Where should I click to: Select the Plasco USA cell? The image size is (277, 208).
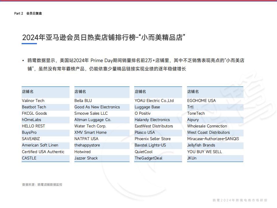158,133
